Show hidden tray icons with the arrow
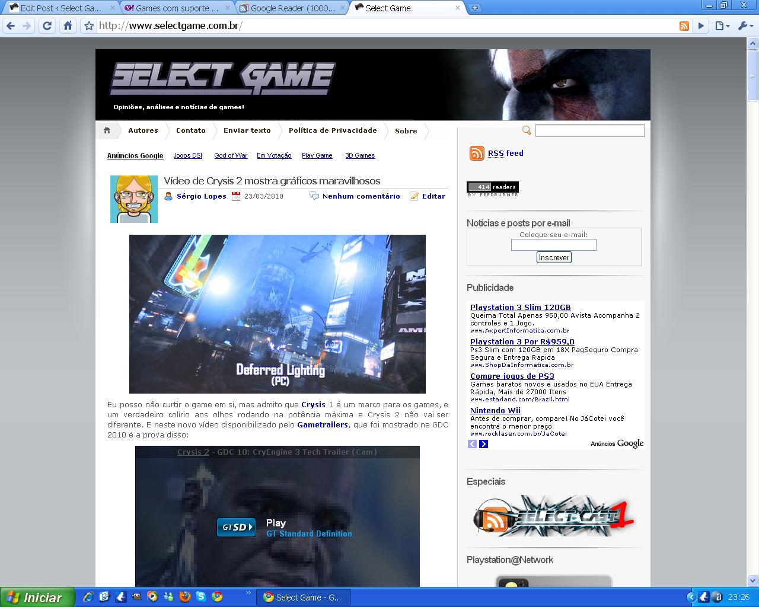 click(x=691, y=598)
